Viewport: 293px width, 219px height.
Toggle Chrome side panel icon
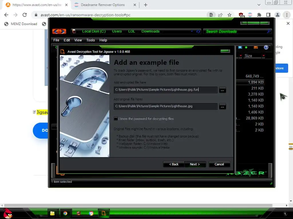[268, 15]
